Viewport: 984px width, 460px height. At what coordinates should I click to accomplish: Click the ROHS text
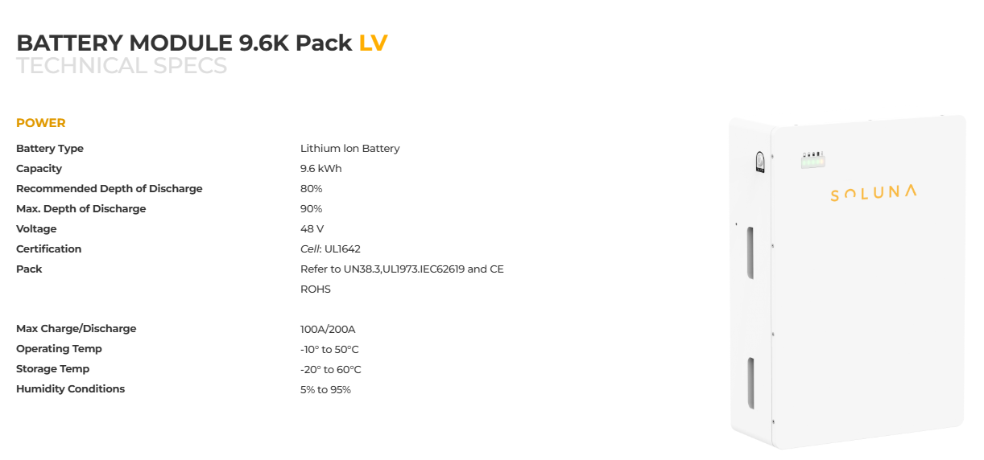pyautogui.click(x=315, y=290)
